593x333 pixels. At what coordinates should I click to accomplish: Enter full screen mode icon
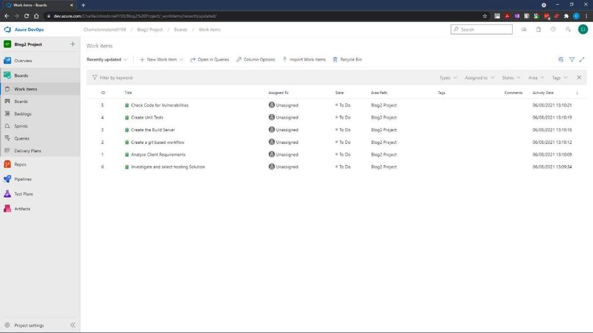[x=582, y=59]
